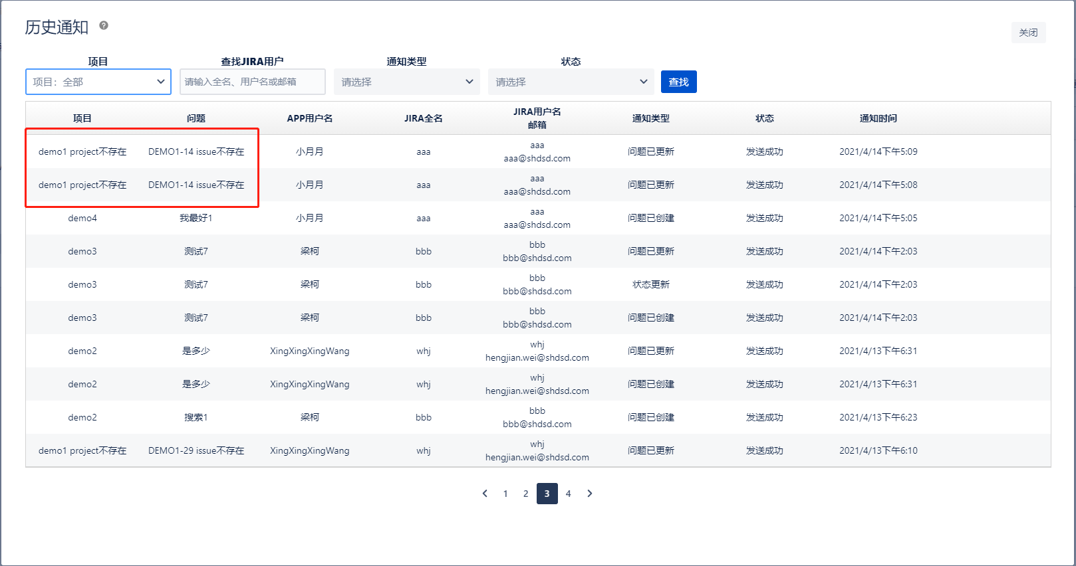This screenshot has width=1076, height=566.
Task: Click the help question mark icon
Action: (x=104, y=25)
